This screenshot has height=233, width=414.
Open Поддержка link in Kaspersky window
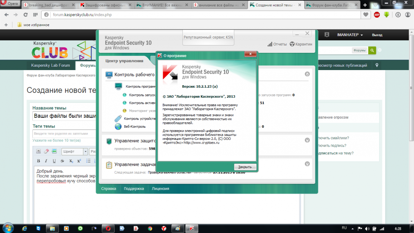[x=134, y=189]
